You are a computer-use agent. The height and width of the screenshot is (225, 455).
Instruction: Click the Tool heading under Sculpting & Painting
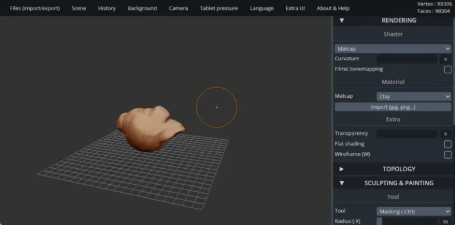pos(393,197)
